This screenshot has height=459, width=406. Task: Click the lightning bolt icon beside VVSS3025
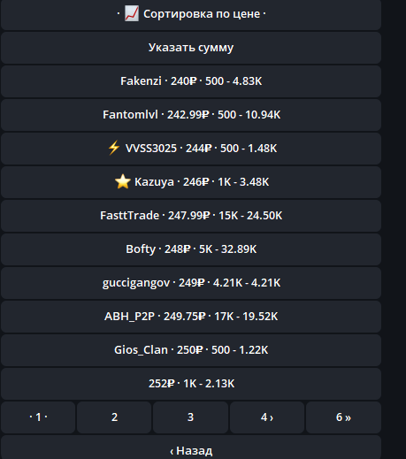click(114, 148)
